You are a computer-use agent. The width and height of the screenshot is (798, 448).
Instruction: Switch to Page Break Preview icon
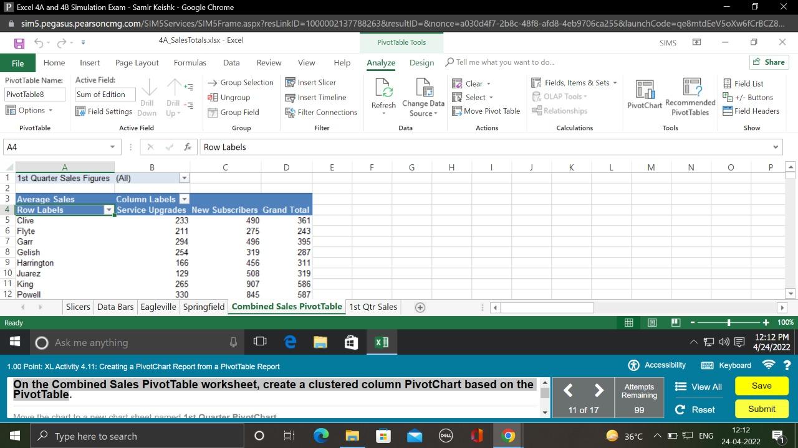[675, 322]
